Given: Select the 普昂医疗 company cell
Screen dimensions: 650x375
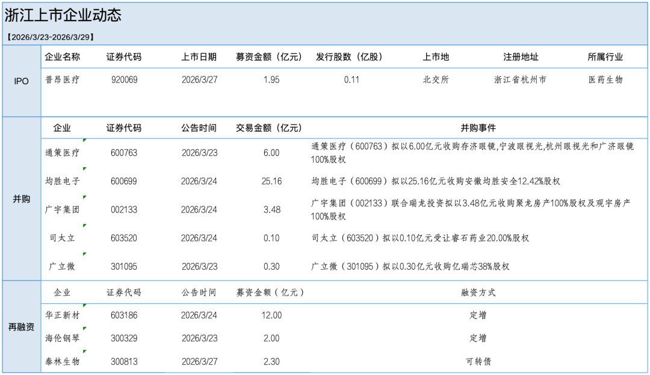Looking at the screenshot, I should click(x=62, y=79).
